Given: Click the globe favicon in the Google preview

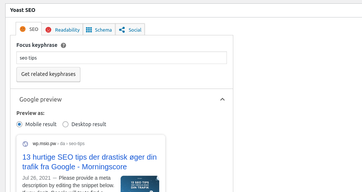Looking at the screenshot, I should point(25,144).
